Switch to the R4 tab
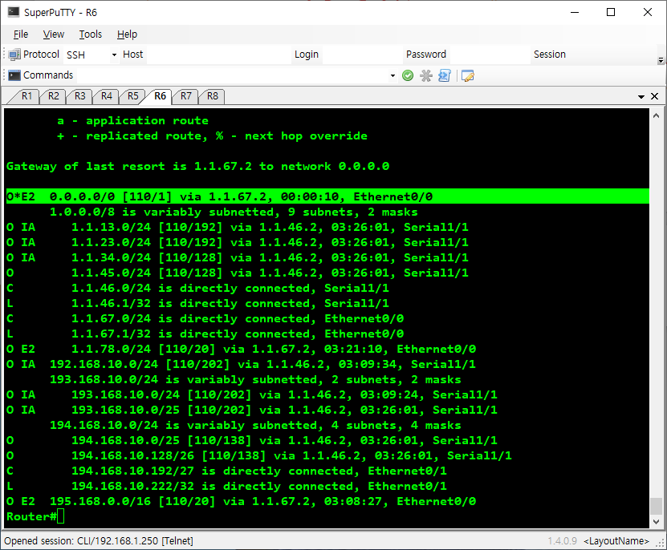Viewport: 667px width, 550px height. [x=106, y=96]
